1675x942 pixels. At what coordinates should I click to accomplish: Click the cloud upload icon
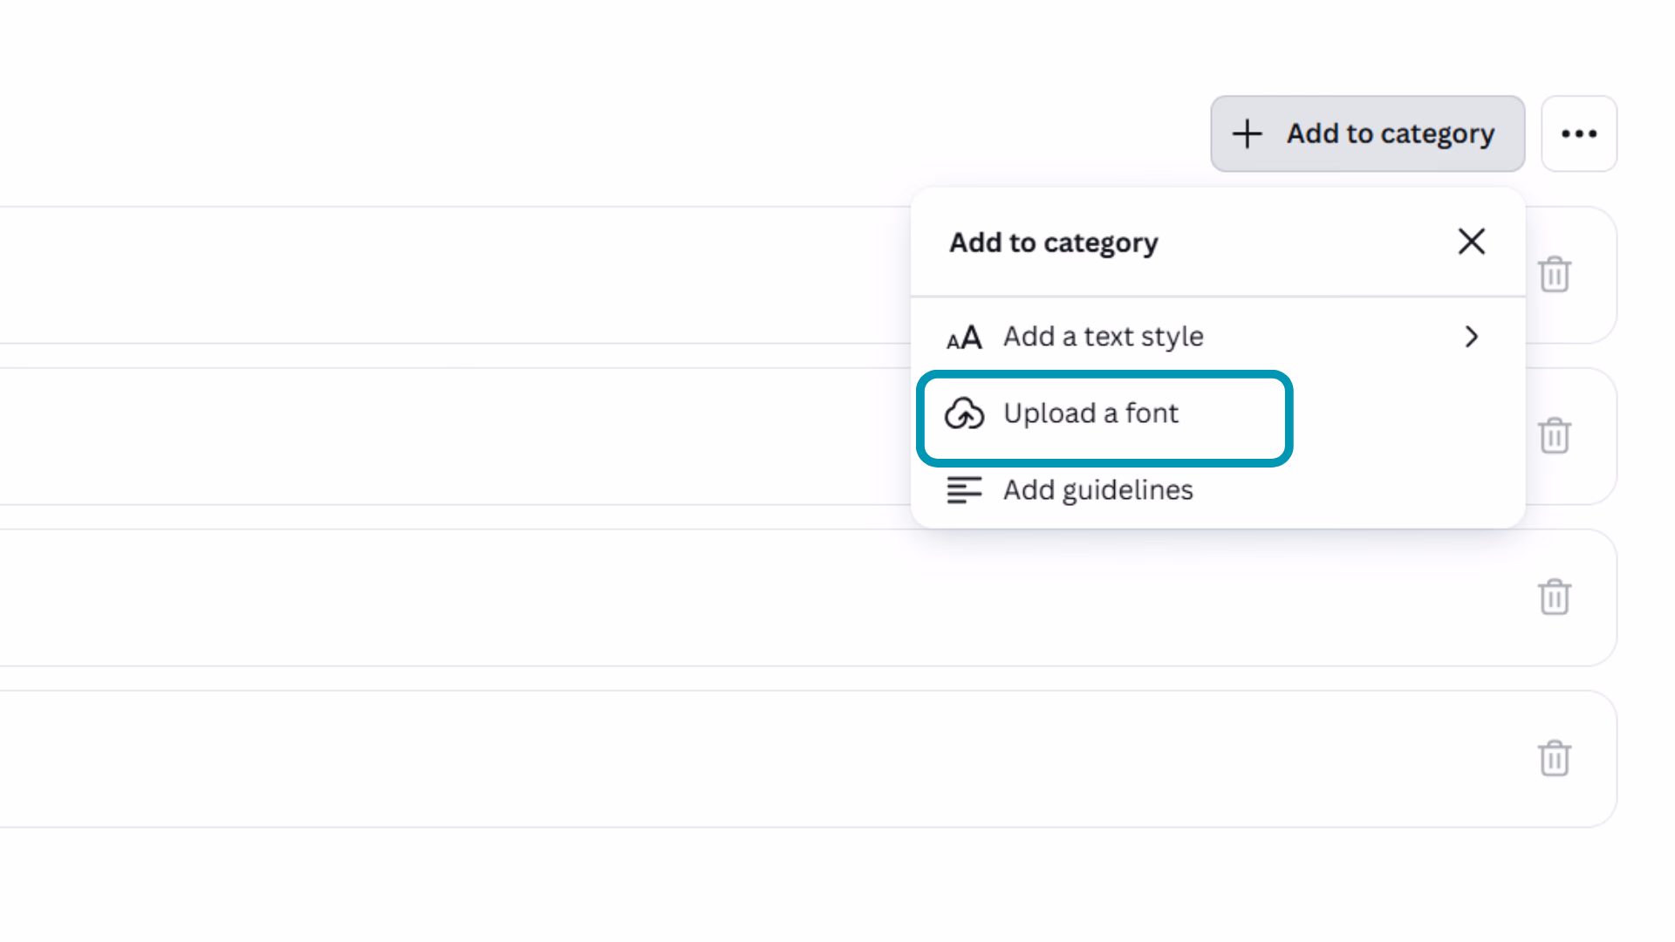[x=964, y=414]
